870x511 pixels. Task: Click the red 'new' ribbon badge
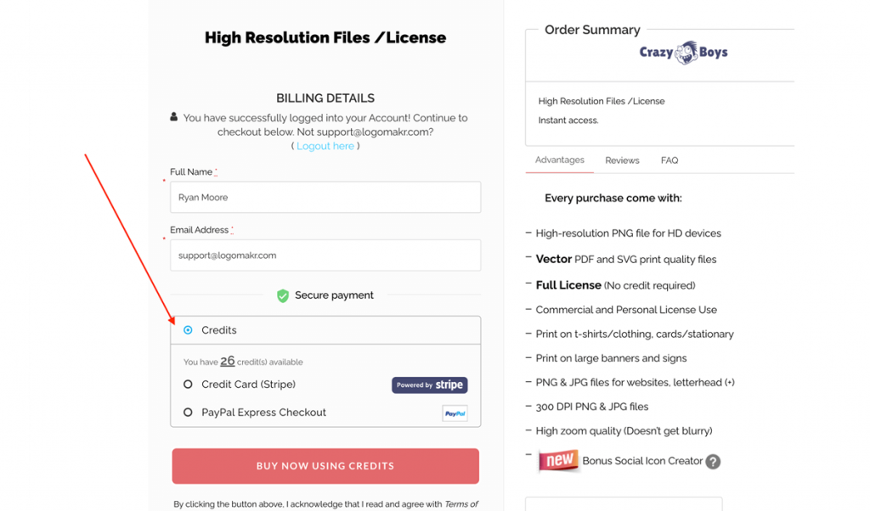559,460
